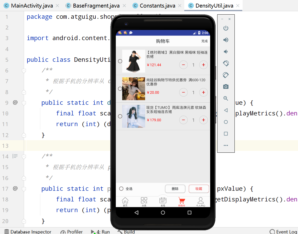Take a screenshot with the camera icon
Viewport: 298px width, 234px height.
pos(226,87)
